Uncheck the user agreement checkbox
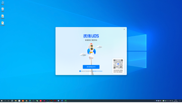This screenshot has height=103, width=182. 80,71
